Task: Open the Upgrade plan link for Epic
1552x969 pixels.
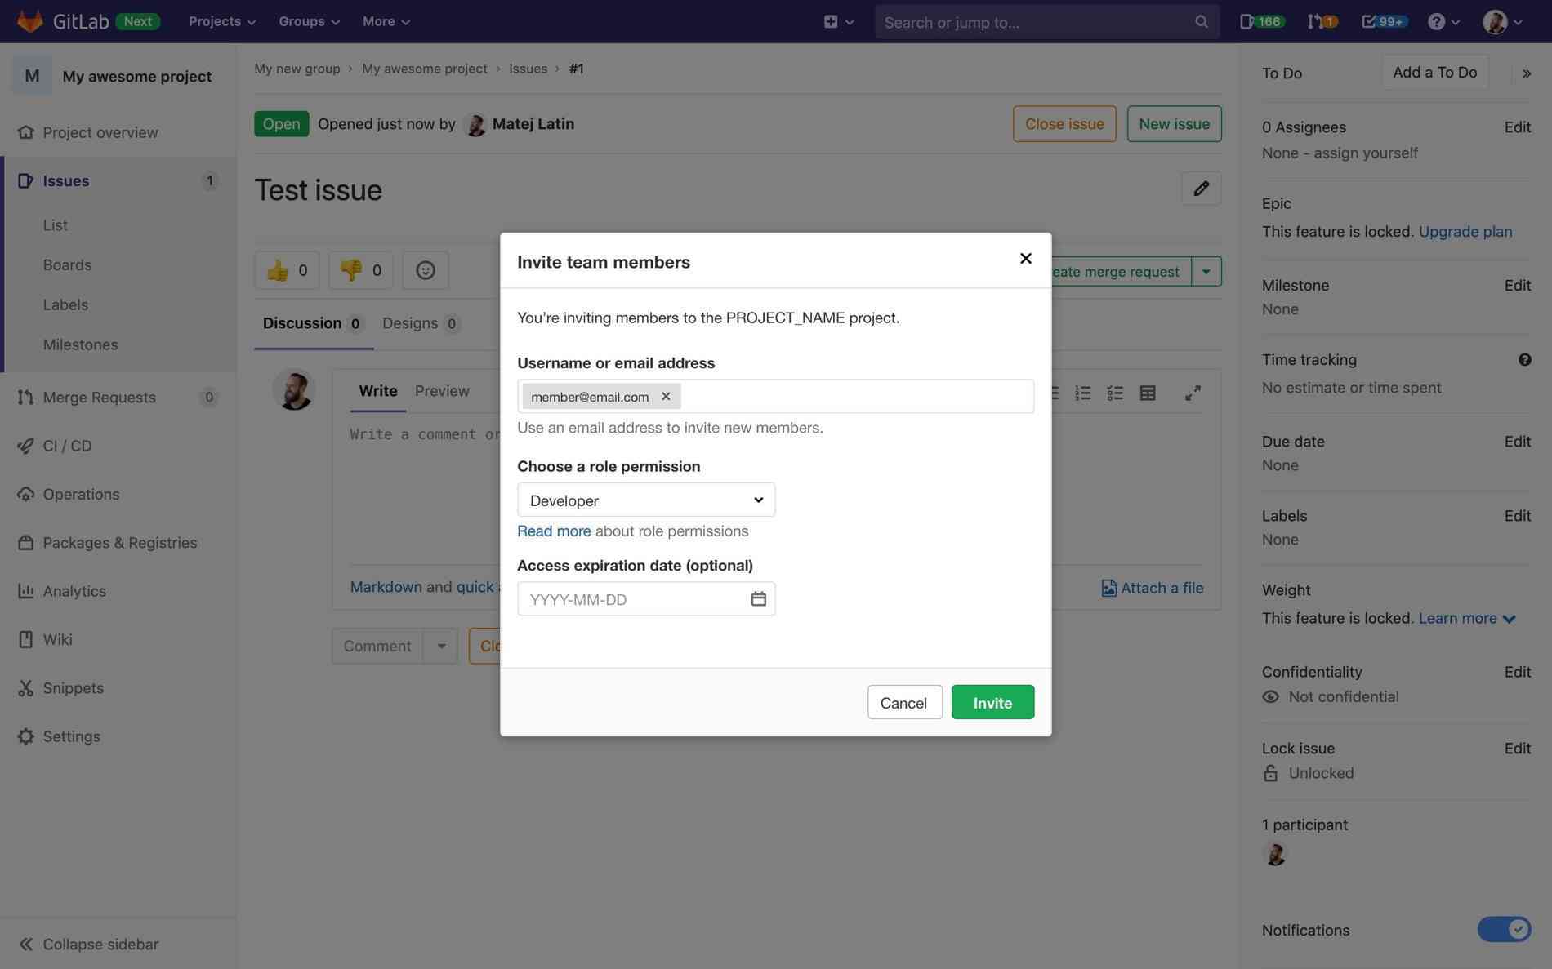Action: tap(1465, 231)
